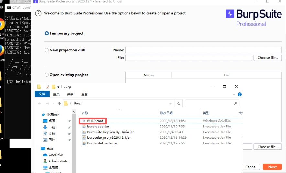Click the BURP.cmd file icon

click(x=84, y=121)
